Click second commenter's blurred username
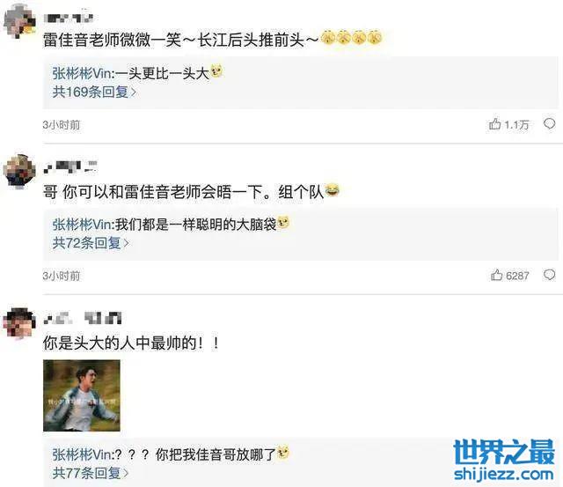Image resolution: width=563 pixels, height=487 pixels. pos(70,167)
